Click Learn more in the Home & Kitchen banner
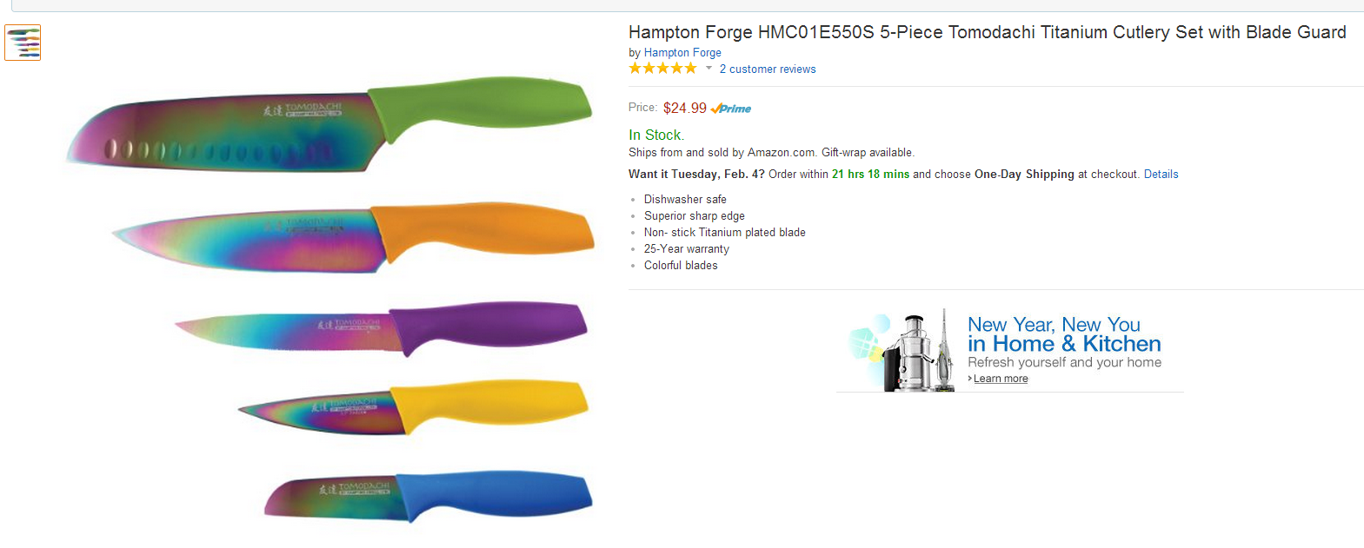The width and height of the screenshot is (1364, 548). [1001, 379]
